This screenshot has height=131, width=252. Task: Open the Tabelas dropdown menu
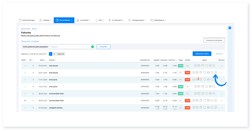(x=45, y=20)
